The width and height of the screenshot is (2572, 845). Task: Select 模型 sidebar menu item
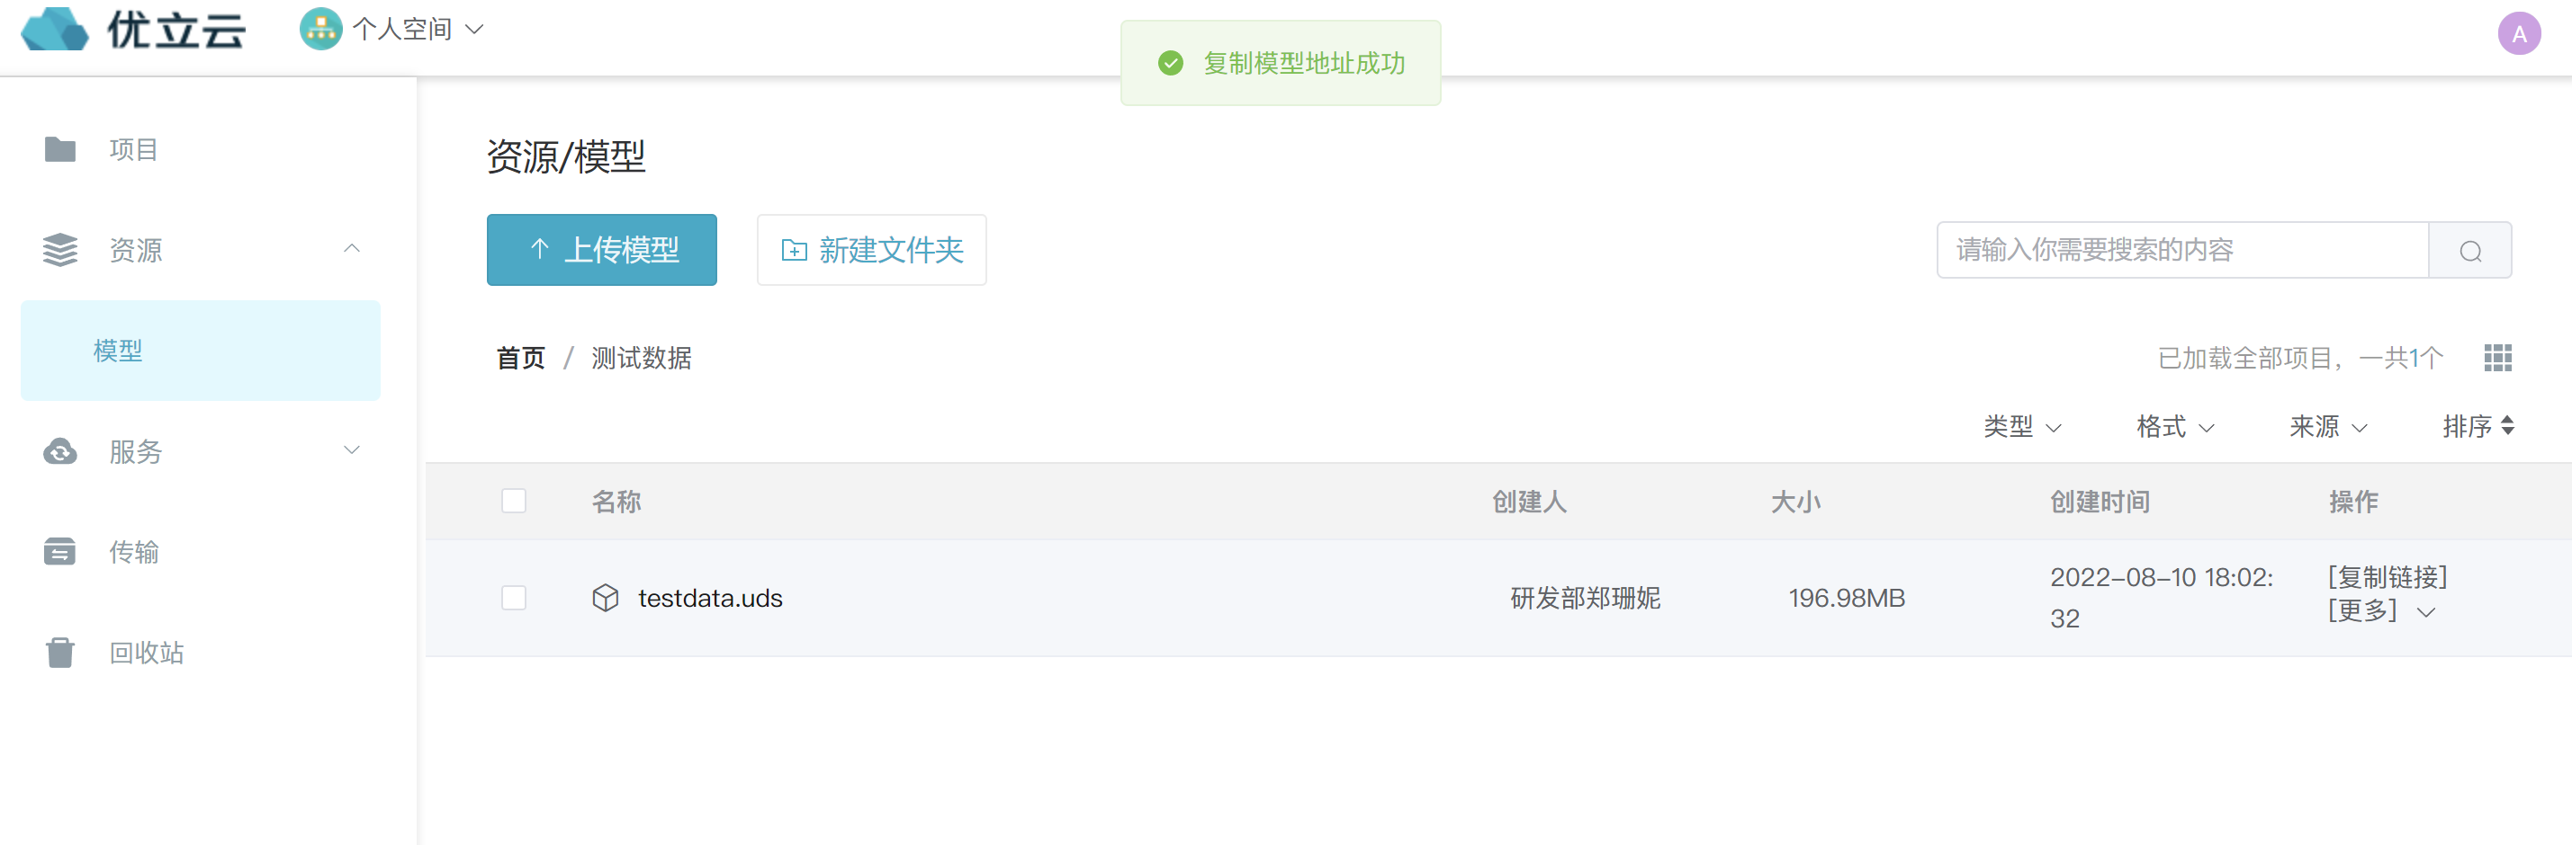(200, 351)
